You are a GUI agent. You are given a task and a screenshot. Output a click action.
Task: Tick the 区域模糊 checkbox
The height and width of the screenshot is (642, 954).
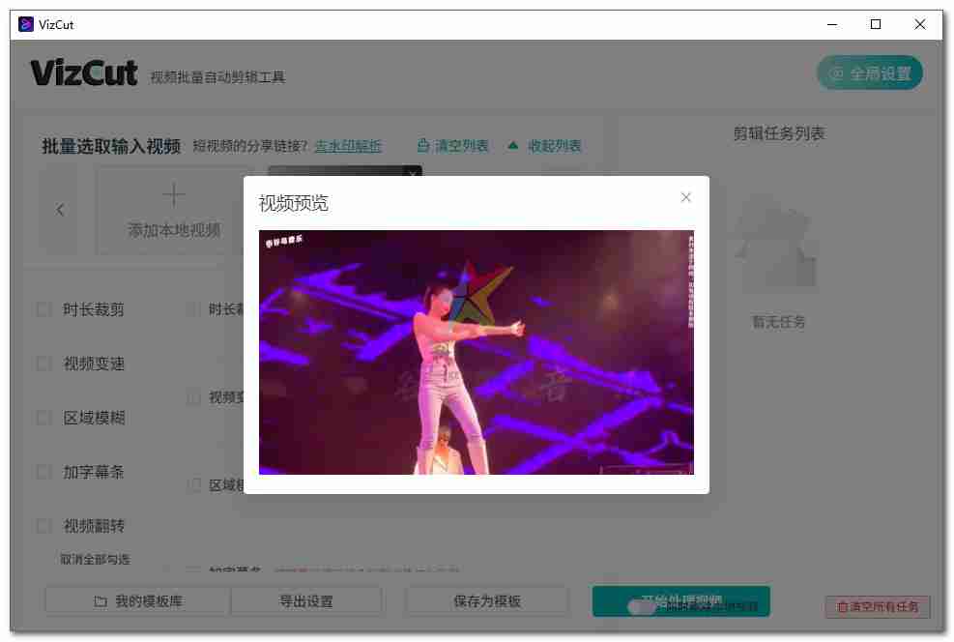(43, 418)
